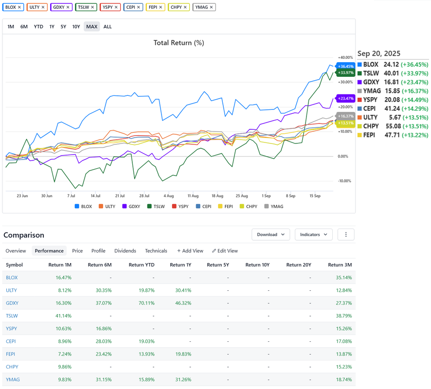
Task: Open BLOX symbol link in table
Action: pos(12,278)
